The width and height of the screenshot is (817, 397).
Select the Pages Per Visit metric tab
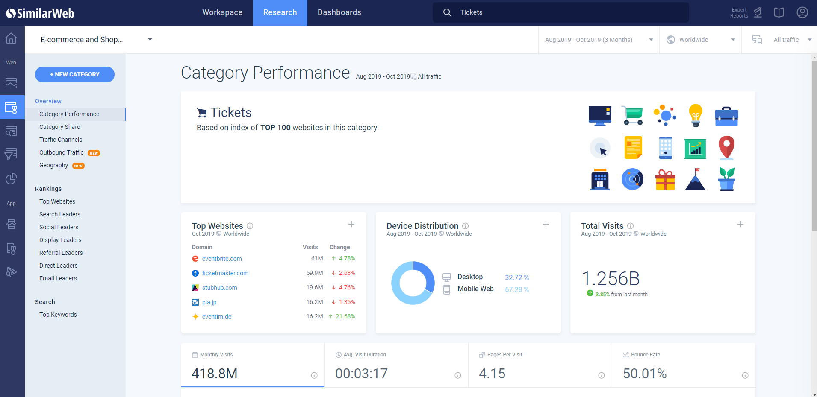pyautogui.click(x=540, y=365)
